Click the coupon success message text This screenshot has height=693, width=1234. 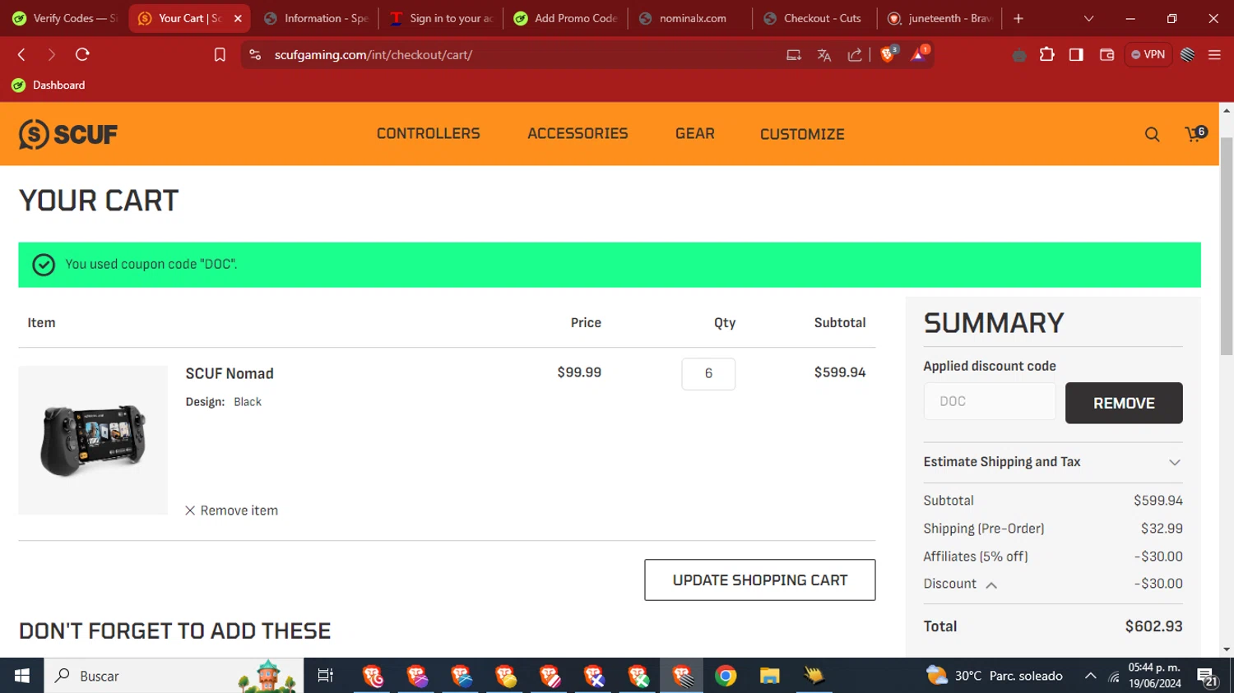click(x=151, y=264)
